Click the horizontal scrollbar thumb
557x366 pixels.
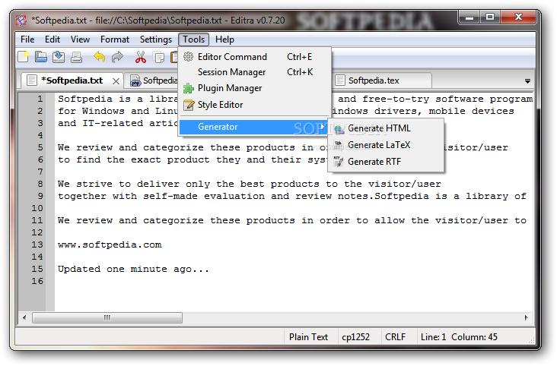[x=107, y=317]
